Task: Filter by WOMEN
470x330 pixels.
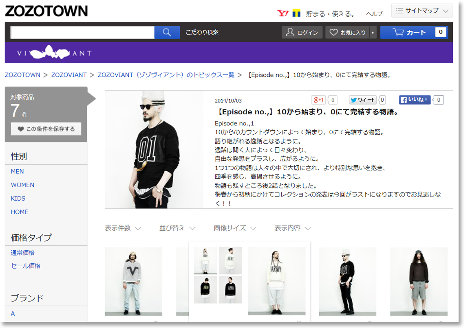Action: (22, 185)
